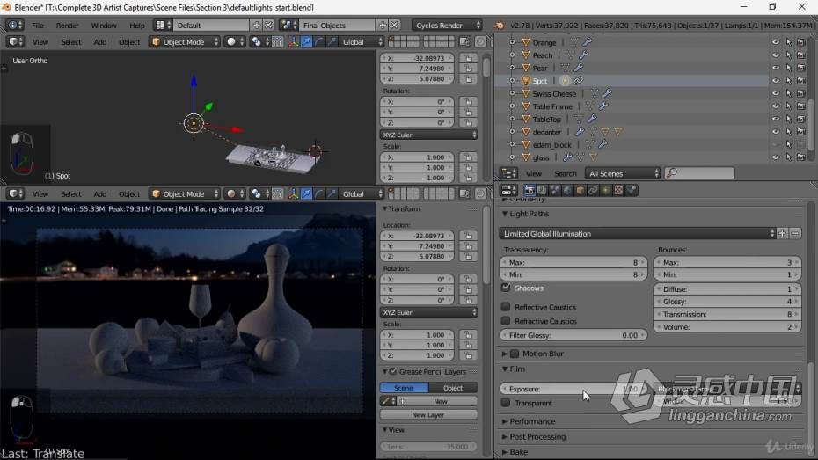Open the top viewport editor type icon
The width and height of the screenshot is (818, 460).
[15, 41]
